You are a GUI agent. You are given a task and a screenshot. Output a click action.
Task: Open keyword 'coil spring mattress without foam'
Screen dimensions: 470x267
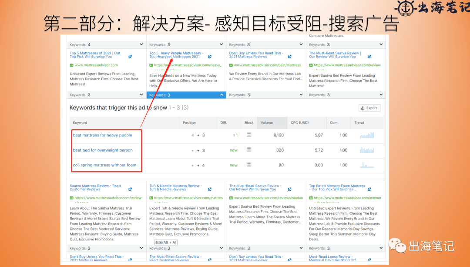point(104,165)
